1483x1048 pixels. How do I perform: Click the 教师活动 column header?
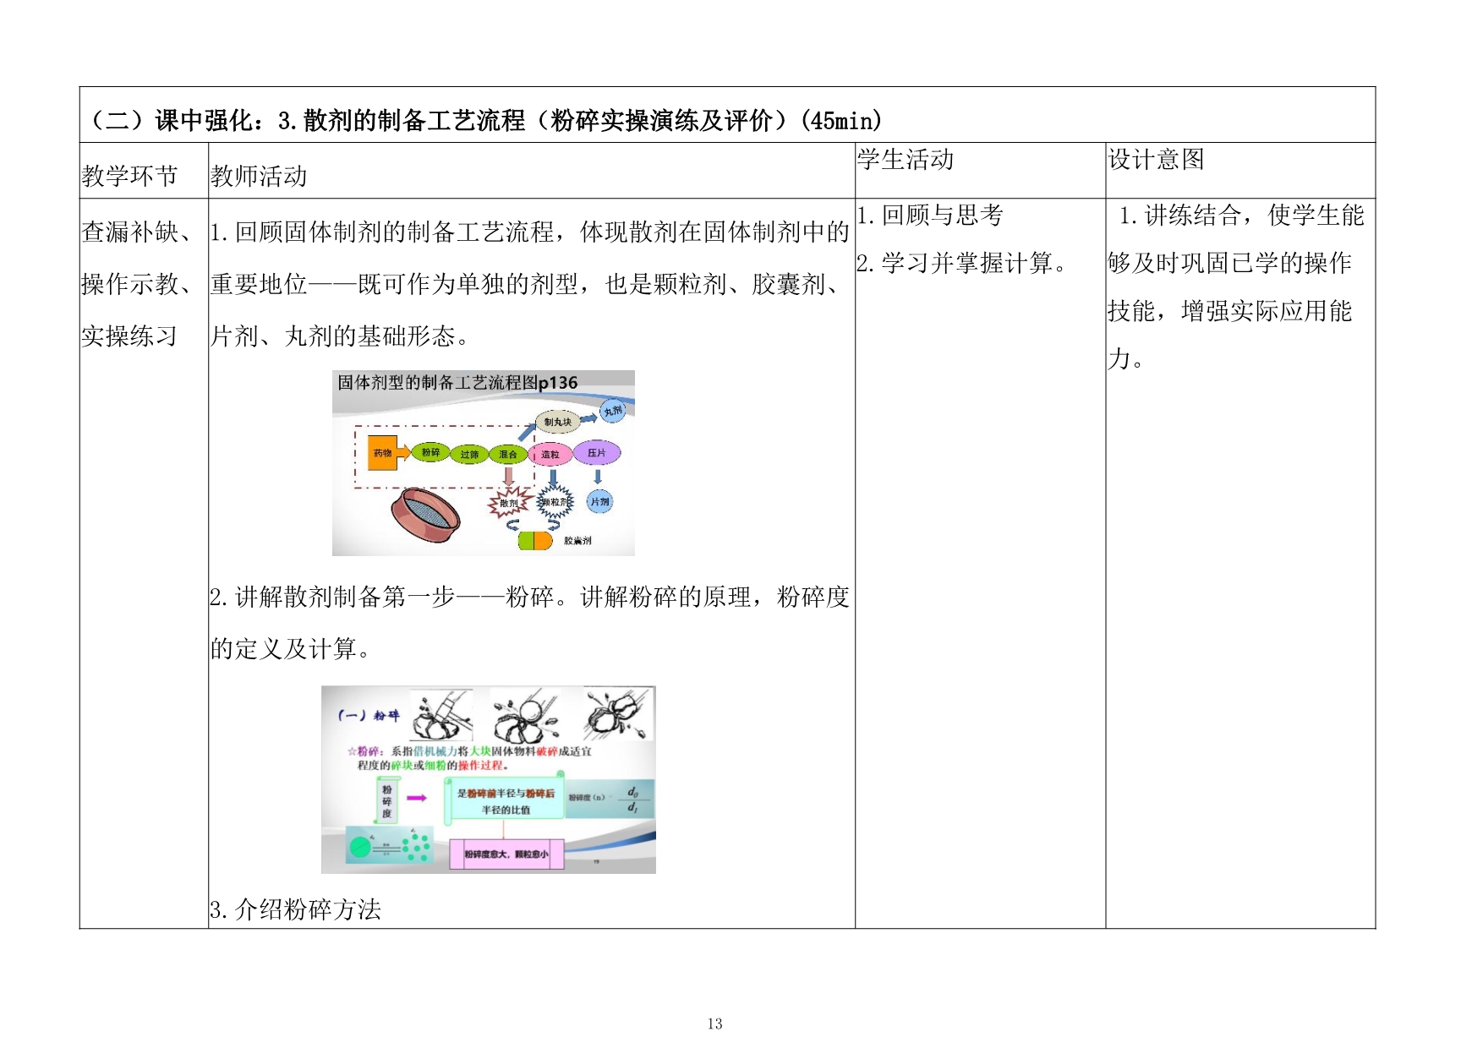click(x=259, y=176)
